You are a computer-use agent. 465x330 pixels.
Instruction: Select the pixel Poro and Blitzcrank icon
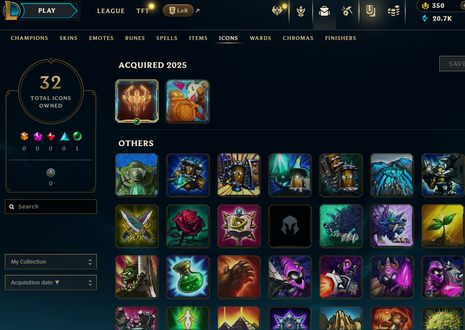(188, 101)
